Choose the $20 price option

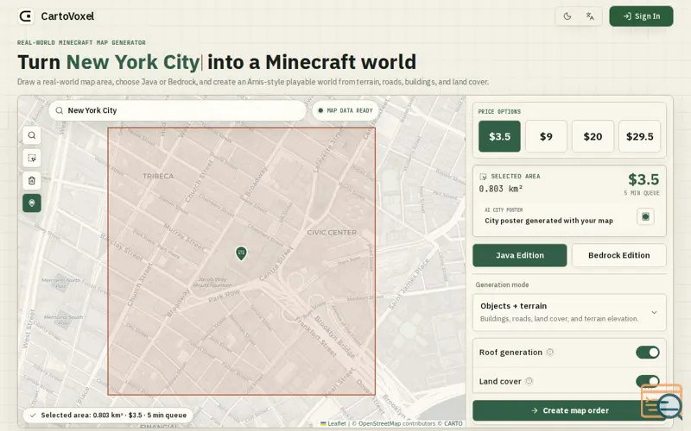(593, 136)
